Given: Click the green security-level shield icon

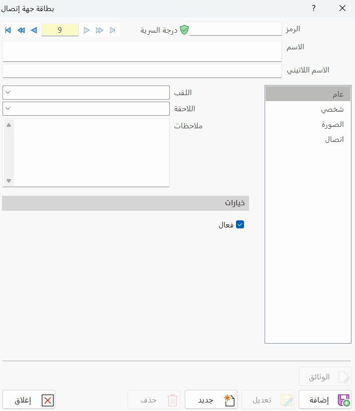Looking at the screenshot, I should pos(184,30).
